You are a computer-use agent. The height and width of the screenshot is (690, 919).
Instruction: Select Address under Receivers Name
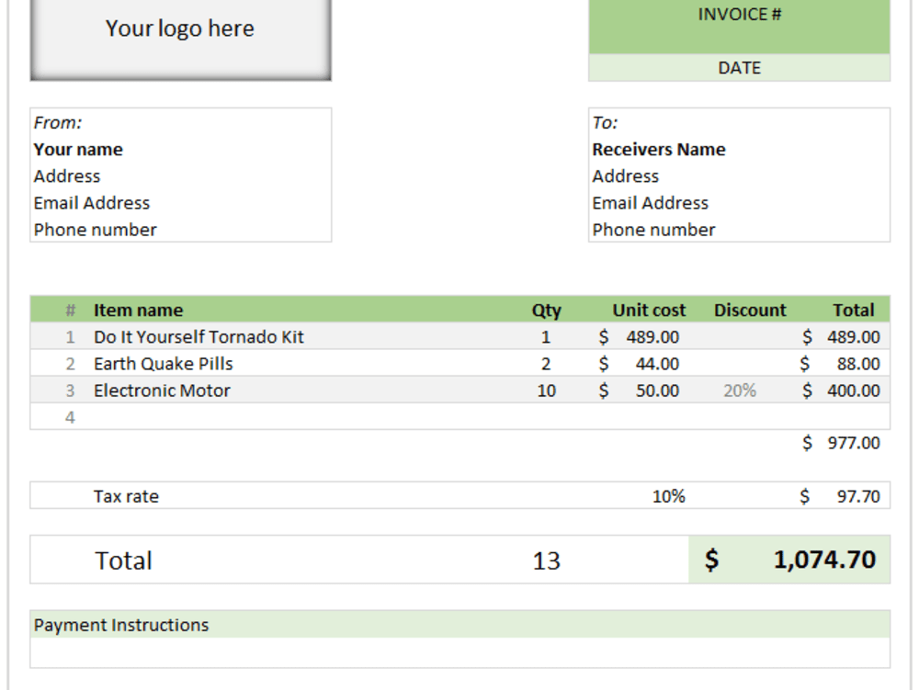coord(625,175)
